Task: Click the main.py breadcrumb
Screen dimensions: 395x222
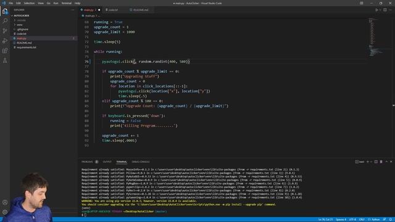Action: coord(90,15)
